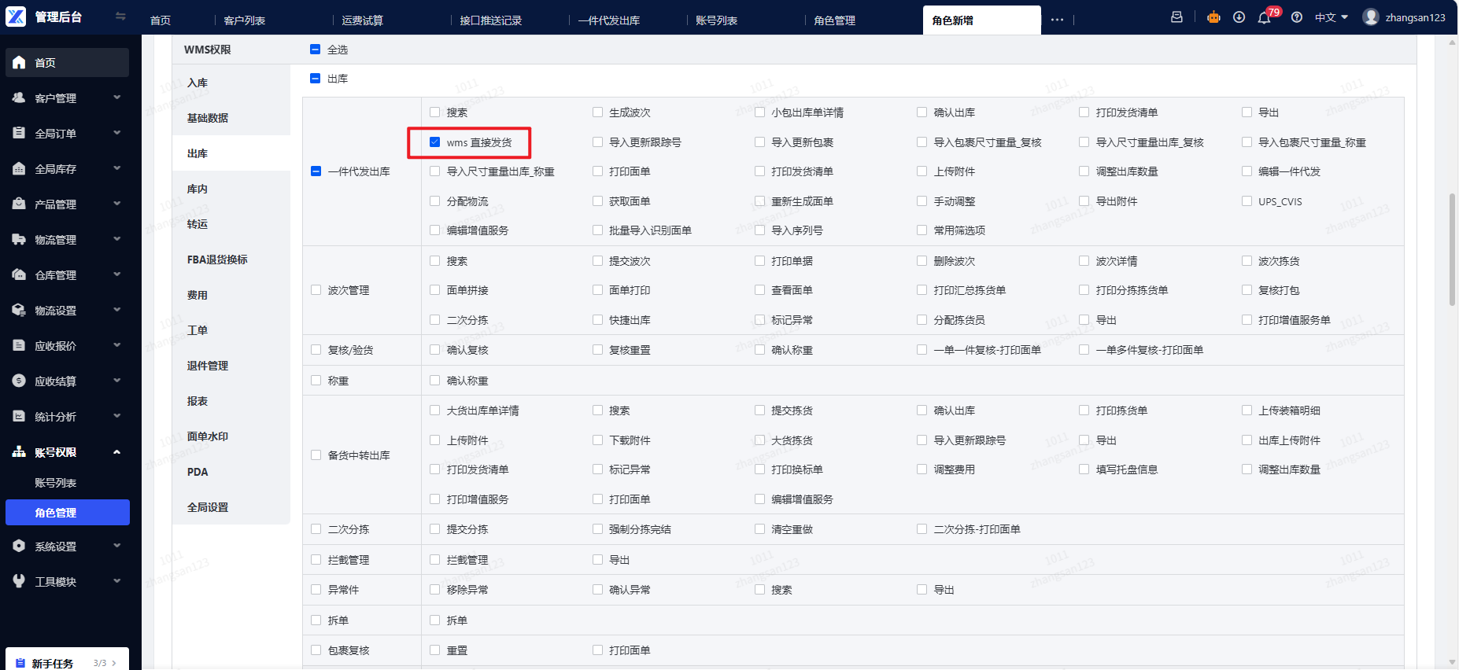Click the 系统设置 gear icon
Image resolution: width=1459 pixels, height=670 pixels.
coord(19,546)
